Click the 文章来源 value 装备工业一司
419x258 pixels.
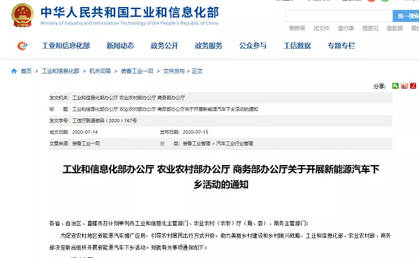[x=86, y=143]
